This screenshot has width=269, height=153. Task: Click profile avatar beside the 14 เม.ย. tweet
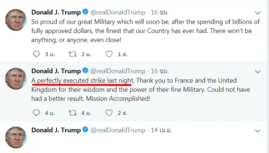16,138
